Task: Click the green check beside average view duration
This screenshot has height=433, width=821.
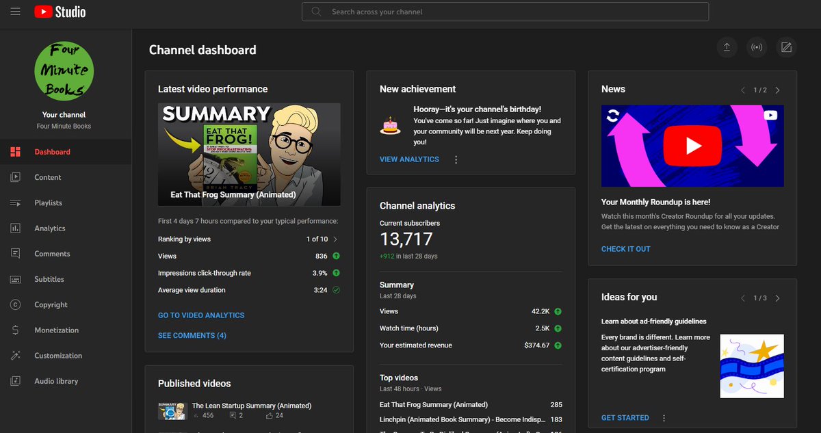Action: pyautogui.click(x=336, y=290)
